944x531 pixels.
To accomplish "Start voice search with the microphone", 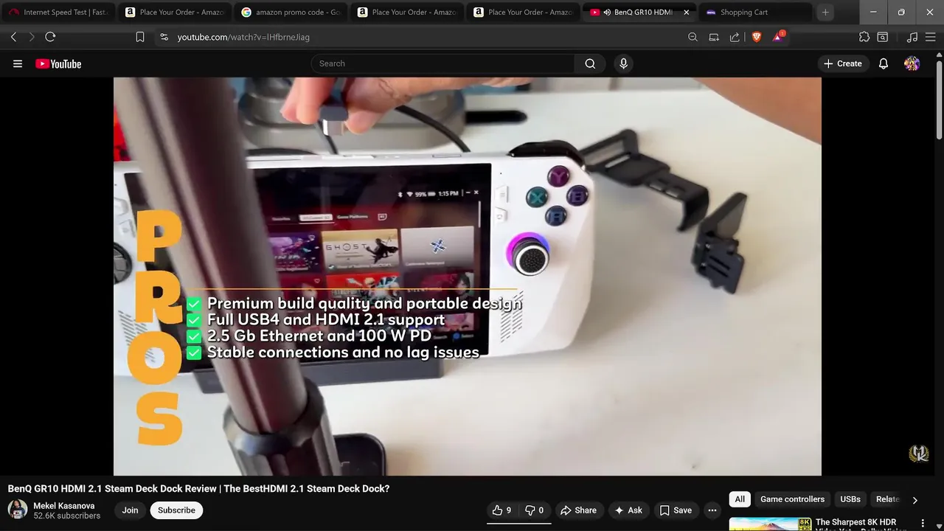I will (623, 63).
